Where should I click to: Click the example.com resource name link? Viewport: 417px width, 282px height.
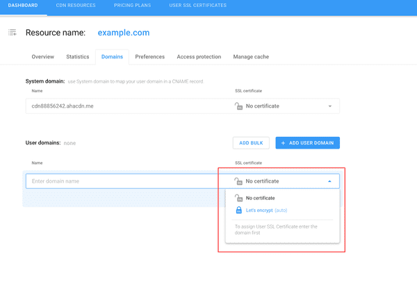click(x=124, y=33)
